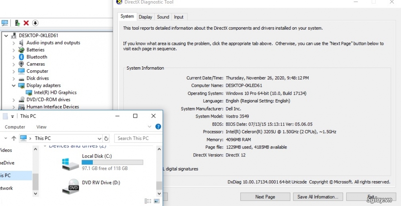401x206 pixels.
Task: Select the DESKTOP-0KLED61 computer root icon
Action: 14,36
